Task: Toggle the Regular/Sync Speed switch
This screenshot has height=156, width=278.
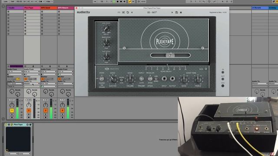Action: (x=150, y=78)
